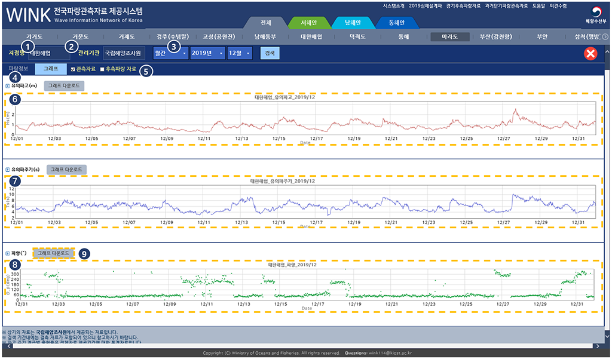This screenshot has width=612, height=359.
Task: Click the WINK logo in the header
Action: click(28, 15)
